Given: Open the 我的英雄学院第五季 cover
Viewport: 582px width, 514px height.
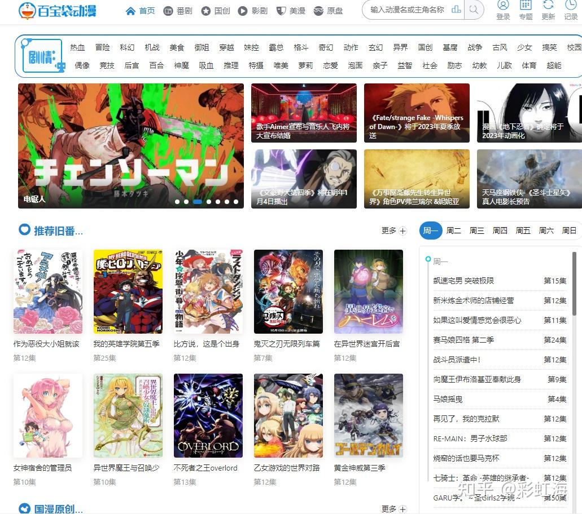Looking at the screenshot, I should coord(128,291).
